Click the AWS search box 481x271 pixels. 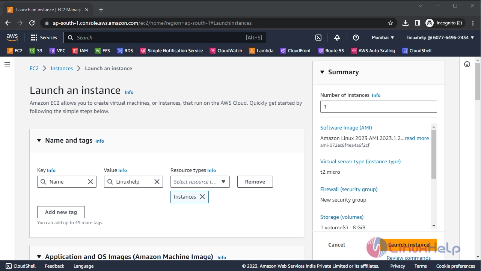(x=165, y=38)
